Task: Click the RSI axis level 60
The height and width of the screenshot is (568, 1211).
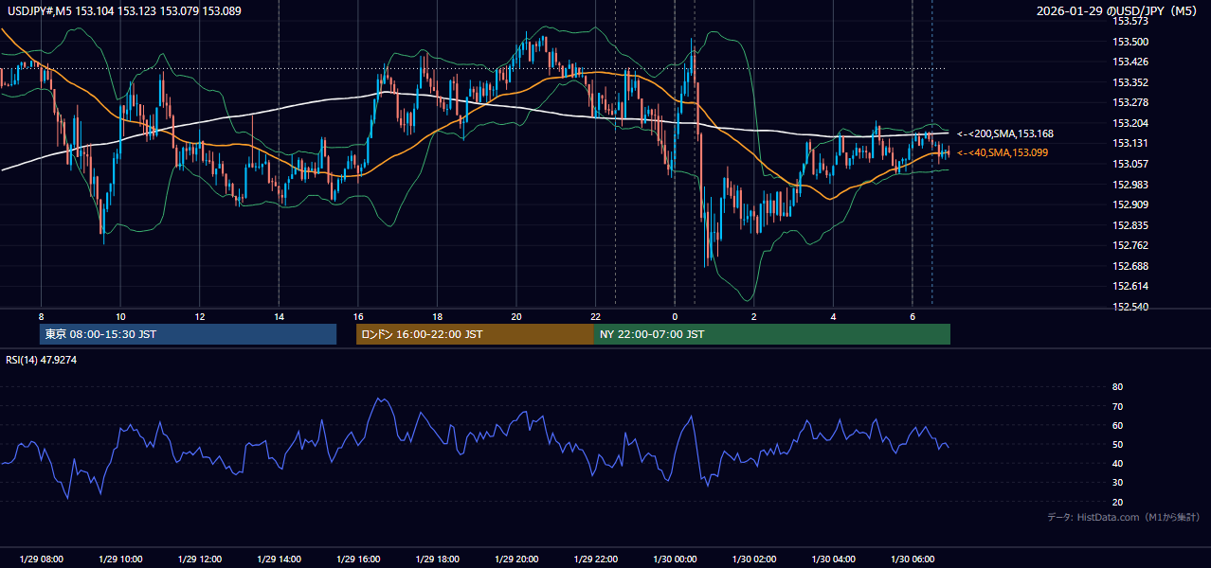Action: 1117,425
